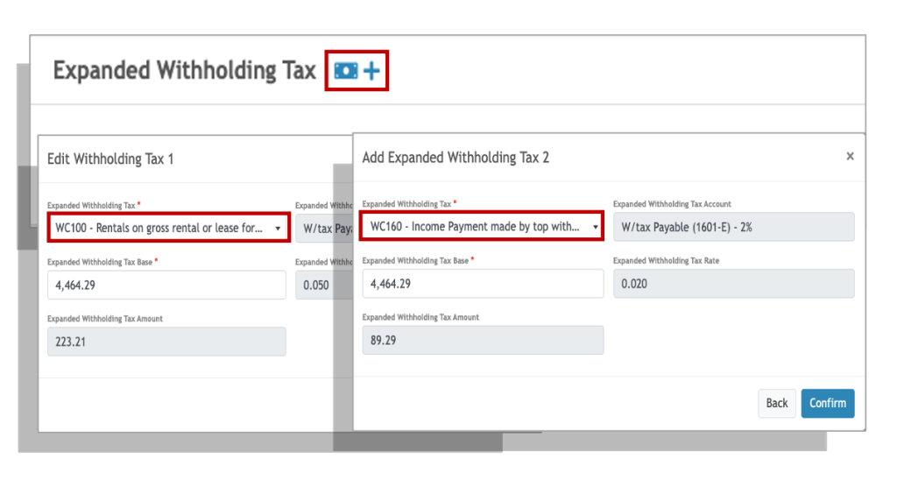Click the WC100 dropdown arrow
897x480 pixels.
[278, 229]
